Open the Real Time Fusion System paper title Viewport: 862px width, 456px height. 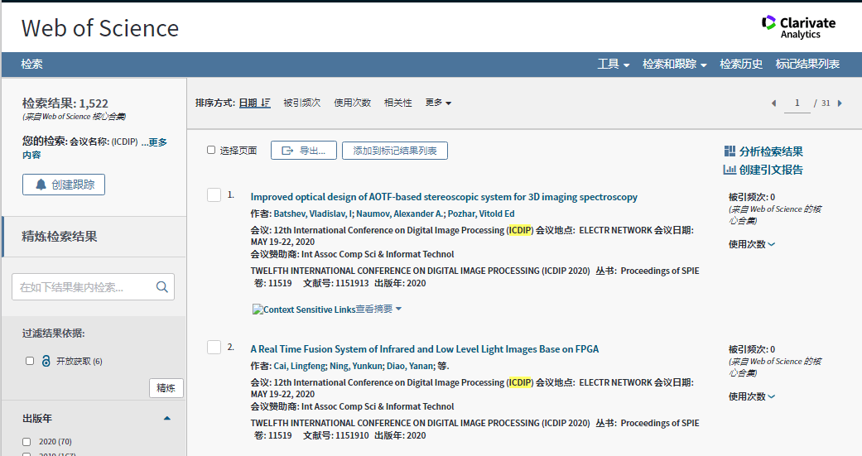[425, 349]
